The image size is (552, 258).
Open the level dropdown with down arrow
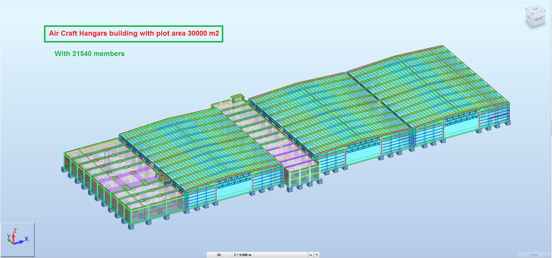(x=317, y=255)
